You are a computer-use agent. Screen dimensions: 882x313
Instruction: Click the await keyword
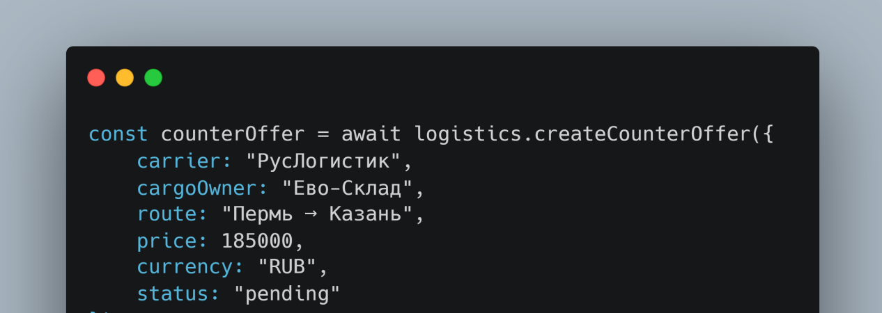(371, 134)
